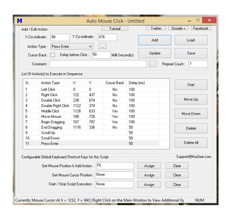Click the Delete All button
The image size is (228, 219).
(191, 142)
